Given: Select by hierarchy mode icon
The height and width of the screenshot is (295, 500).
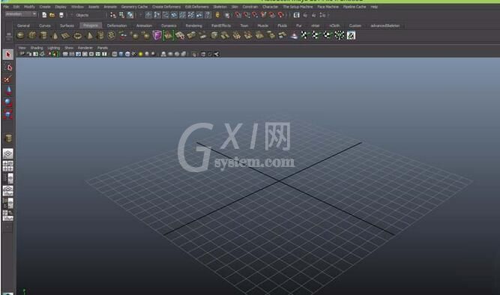Looking at the screenshot, I should [x=113, y=15].
